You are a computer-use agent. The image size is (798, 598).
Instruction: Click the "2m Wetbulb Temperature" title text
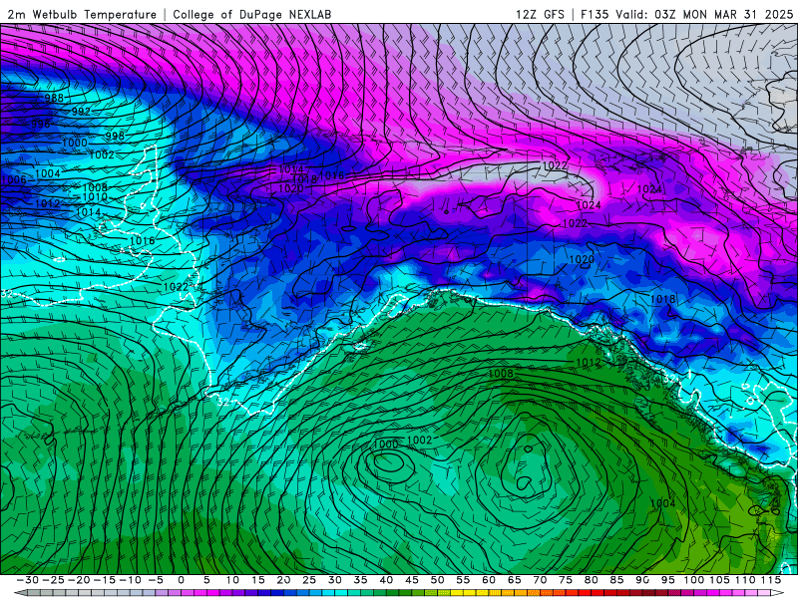coord(82,14)
